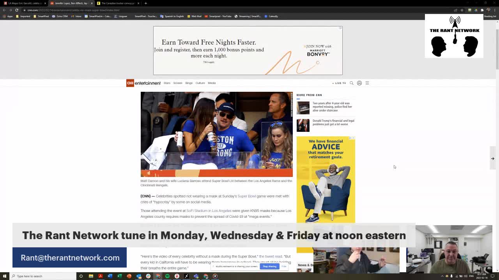The width and height of the screenshot is (499, 280).
Task: Open the Screen section
Action: [178, 83]
